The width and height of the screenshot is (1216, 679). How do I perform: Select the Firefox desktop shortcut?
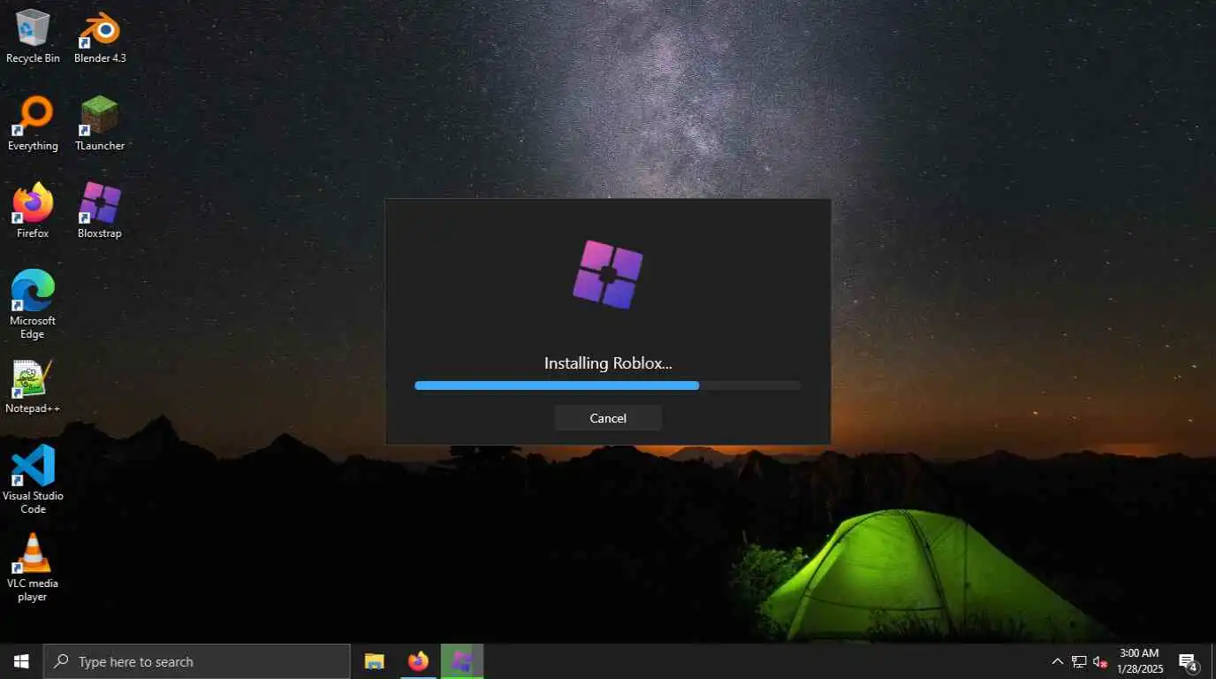[x=33, y=211]
